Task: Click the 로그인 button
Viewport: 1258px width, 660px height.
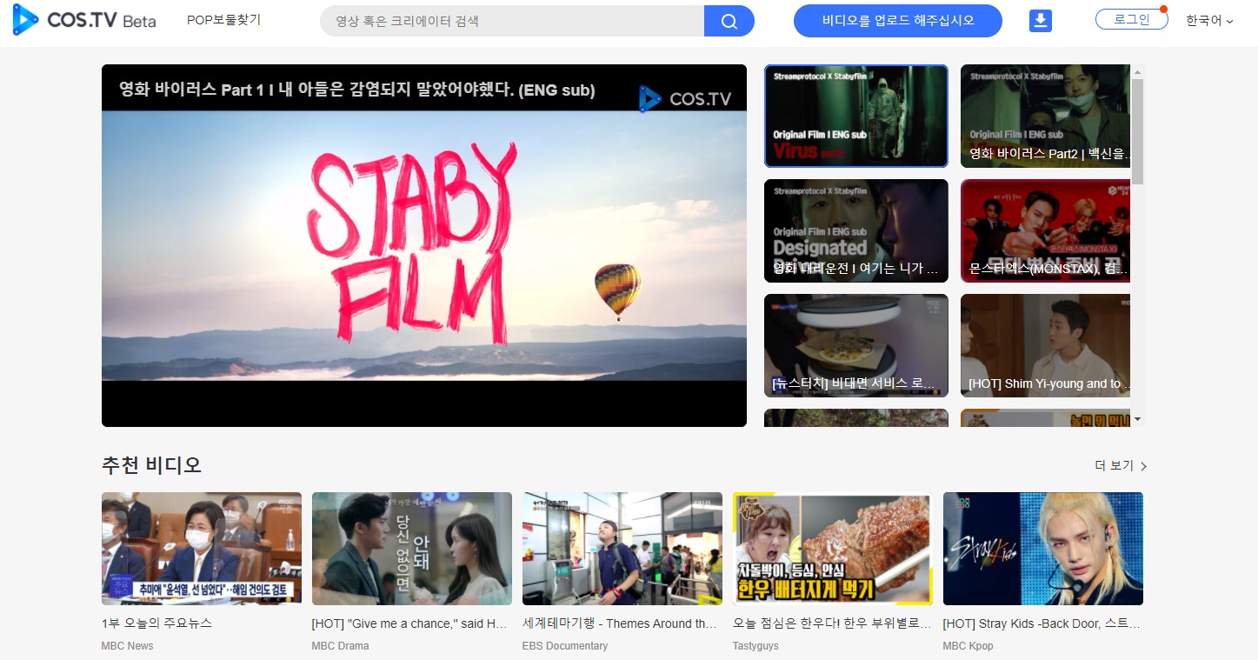Action: (x=1131, y=19)
